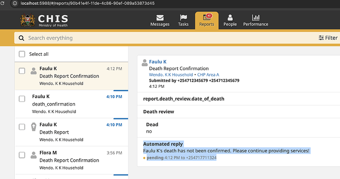Image resolution: width=340 pixels, height=179 pixels.
Task: Select the Faulu K death_confirmation report
Action: point(71,104)
